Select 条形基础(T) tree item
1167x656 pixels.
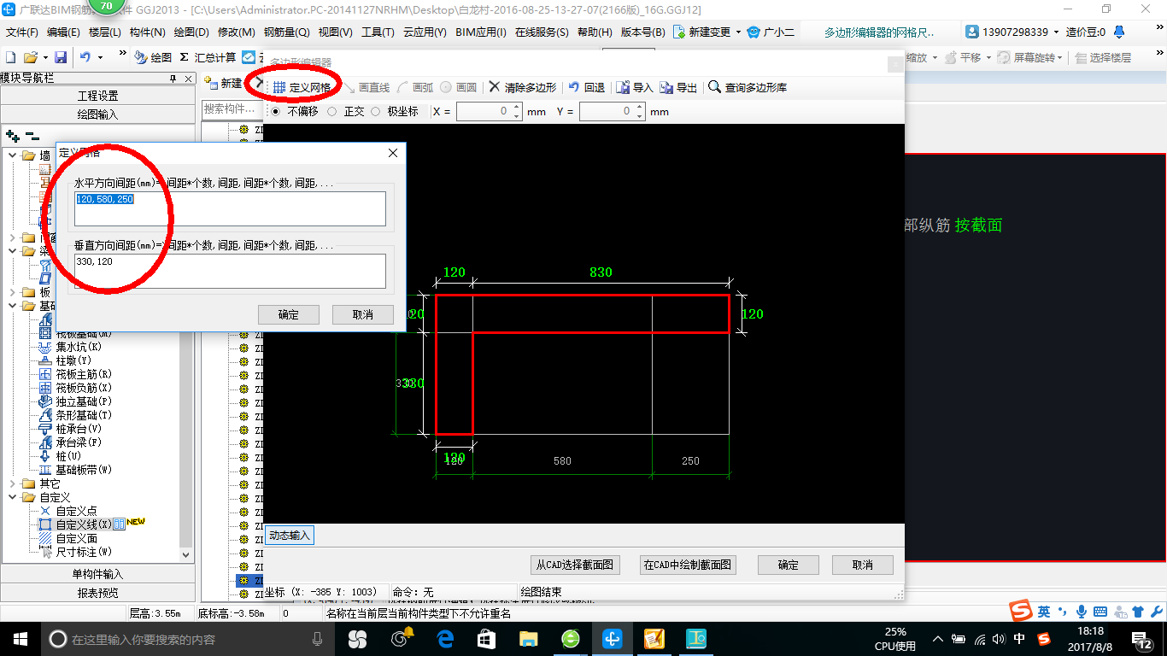(77, 415)
